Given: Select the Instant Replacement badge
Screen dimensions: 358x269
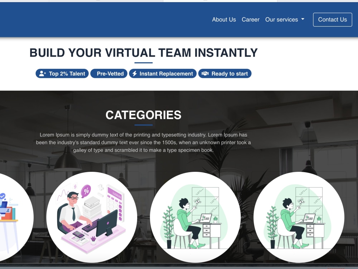Looking at the screenshot, I should (x=163, y=74).
